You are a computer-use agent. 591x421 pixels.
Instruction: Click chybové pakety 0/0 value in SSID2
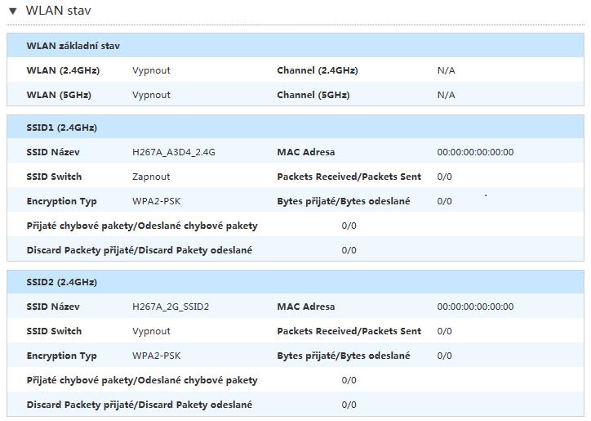349,380
